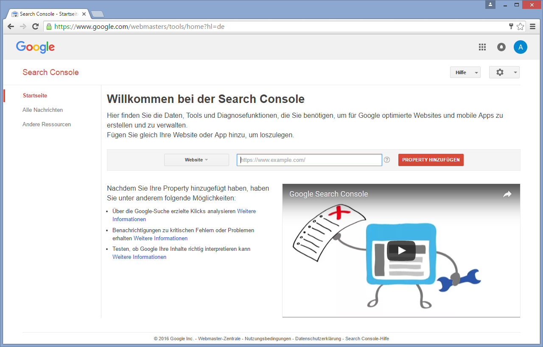Click the copyright text 2016 Google Inc.
This screenshot has height=347, width=543.
(174, 339)
